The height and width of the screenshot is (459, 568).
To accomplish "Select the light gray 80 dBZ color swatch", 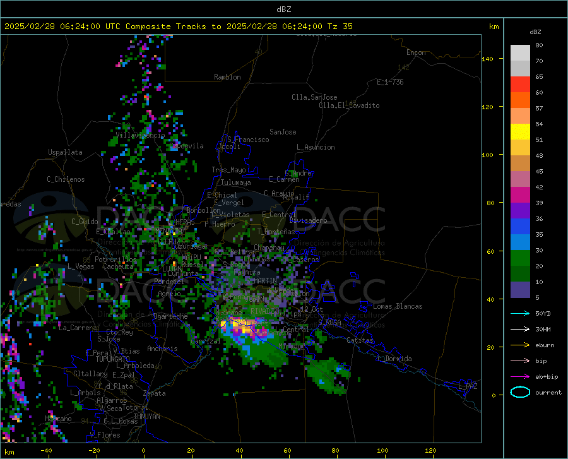I will pyautogui.click(x=520, y=53).
